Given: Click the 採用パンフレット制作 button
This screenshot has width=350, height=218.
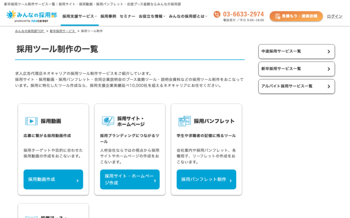Looking at the screenshot, I should pos(206,179).
